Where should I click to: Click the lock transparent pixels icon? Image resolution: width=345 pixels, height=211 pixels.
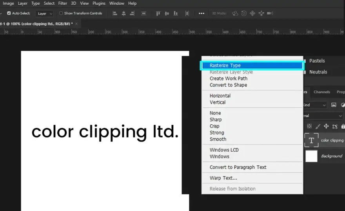tap(309, 126)
